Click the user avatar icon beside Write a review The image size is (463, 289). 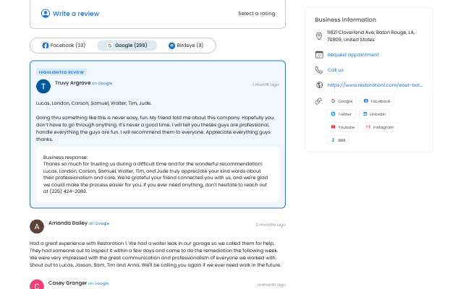point(46,14)
